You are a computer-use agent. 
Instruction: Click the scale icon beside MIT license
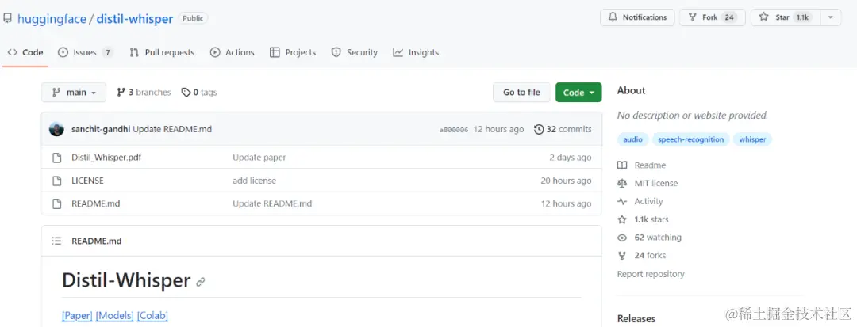point(622,184)
